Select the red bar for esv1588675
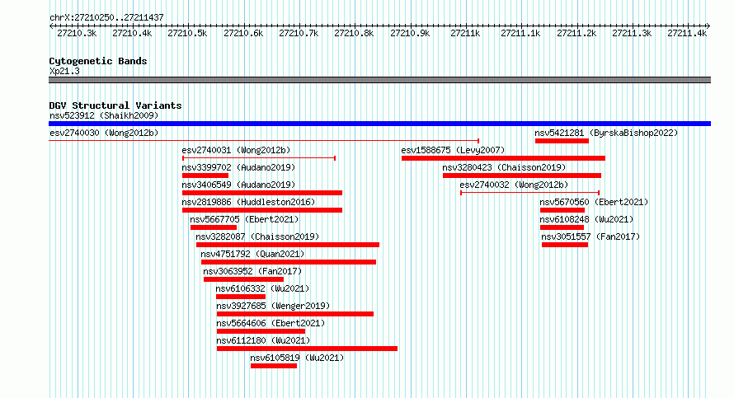 (x=503, y=158)
